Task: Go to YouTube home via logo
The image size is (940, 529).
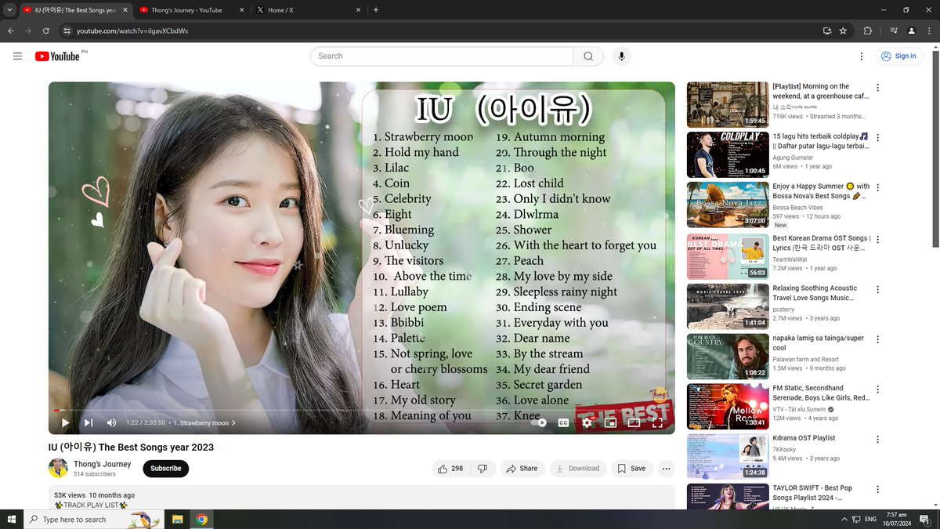Action: click(x=57, y=56)
